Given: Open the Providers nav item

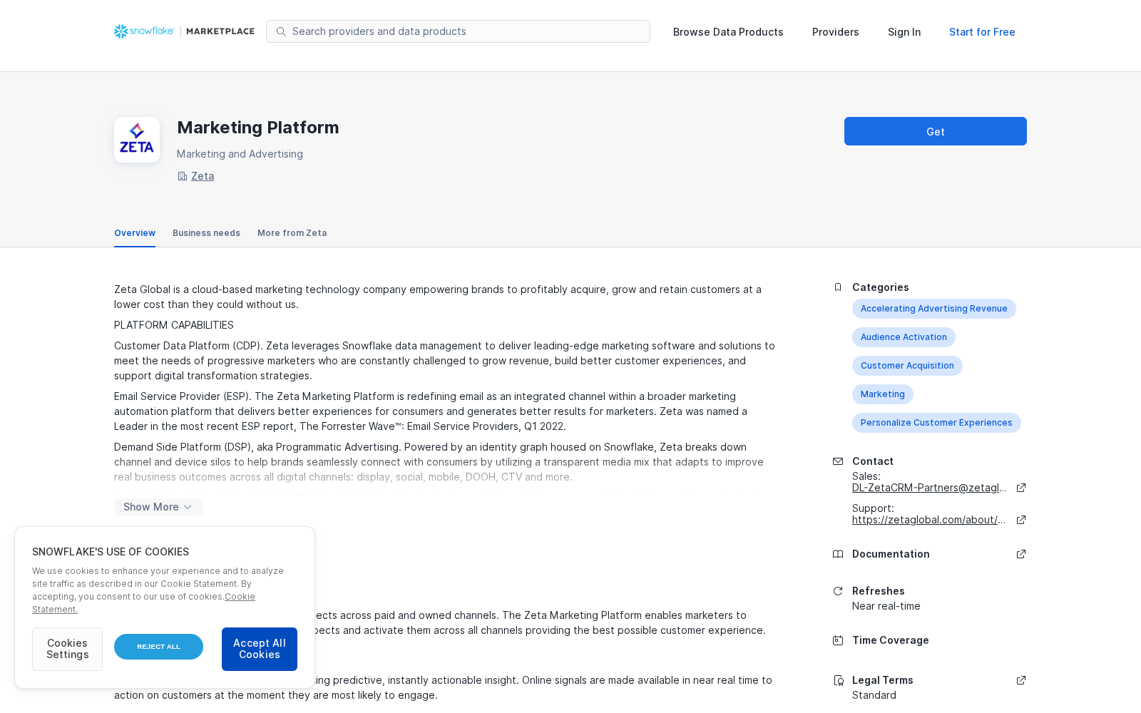Looking at the screenshot, I should tap(836, 32).
